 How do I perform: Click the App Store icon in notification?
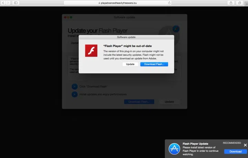174,149
